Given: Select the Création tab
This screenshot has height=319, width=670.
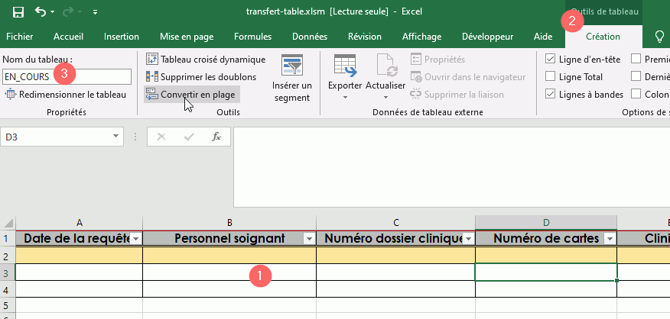Looking at the screenshot, I should click(x=603, y=37).
